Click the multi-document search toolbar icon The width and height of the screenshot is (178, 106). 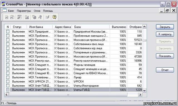[12, 17]
